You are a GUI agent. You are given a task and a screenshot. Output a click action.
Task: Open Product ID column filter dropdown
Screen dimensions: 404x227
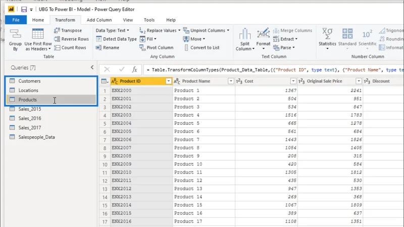click(169, 81)
